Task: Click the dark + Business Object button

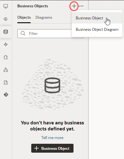Action: click(52, 148)
